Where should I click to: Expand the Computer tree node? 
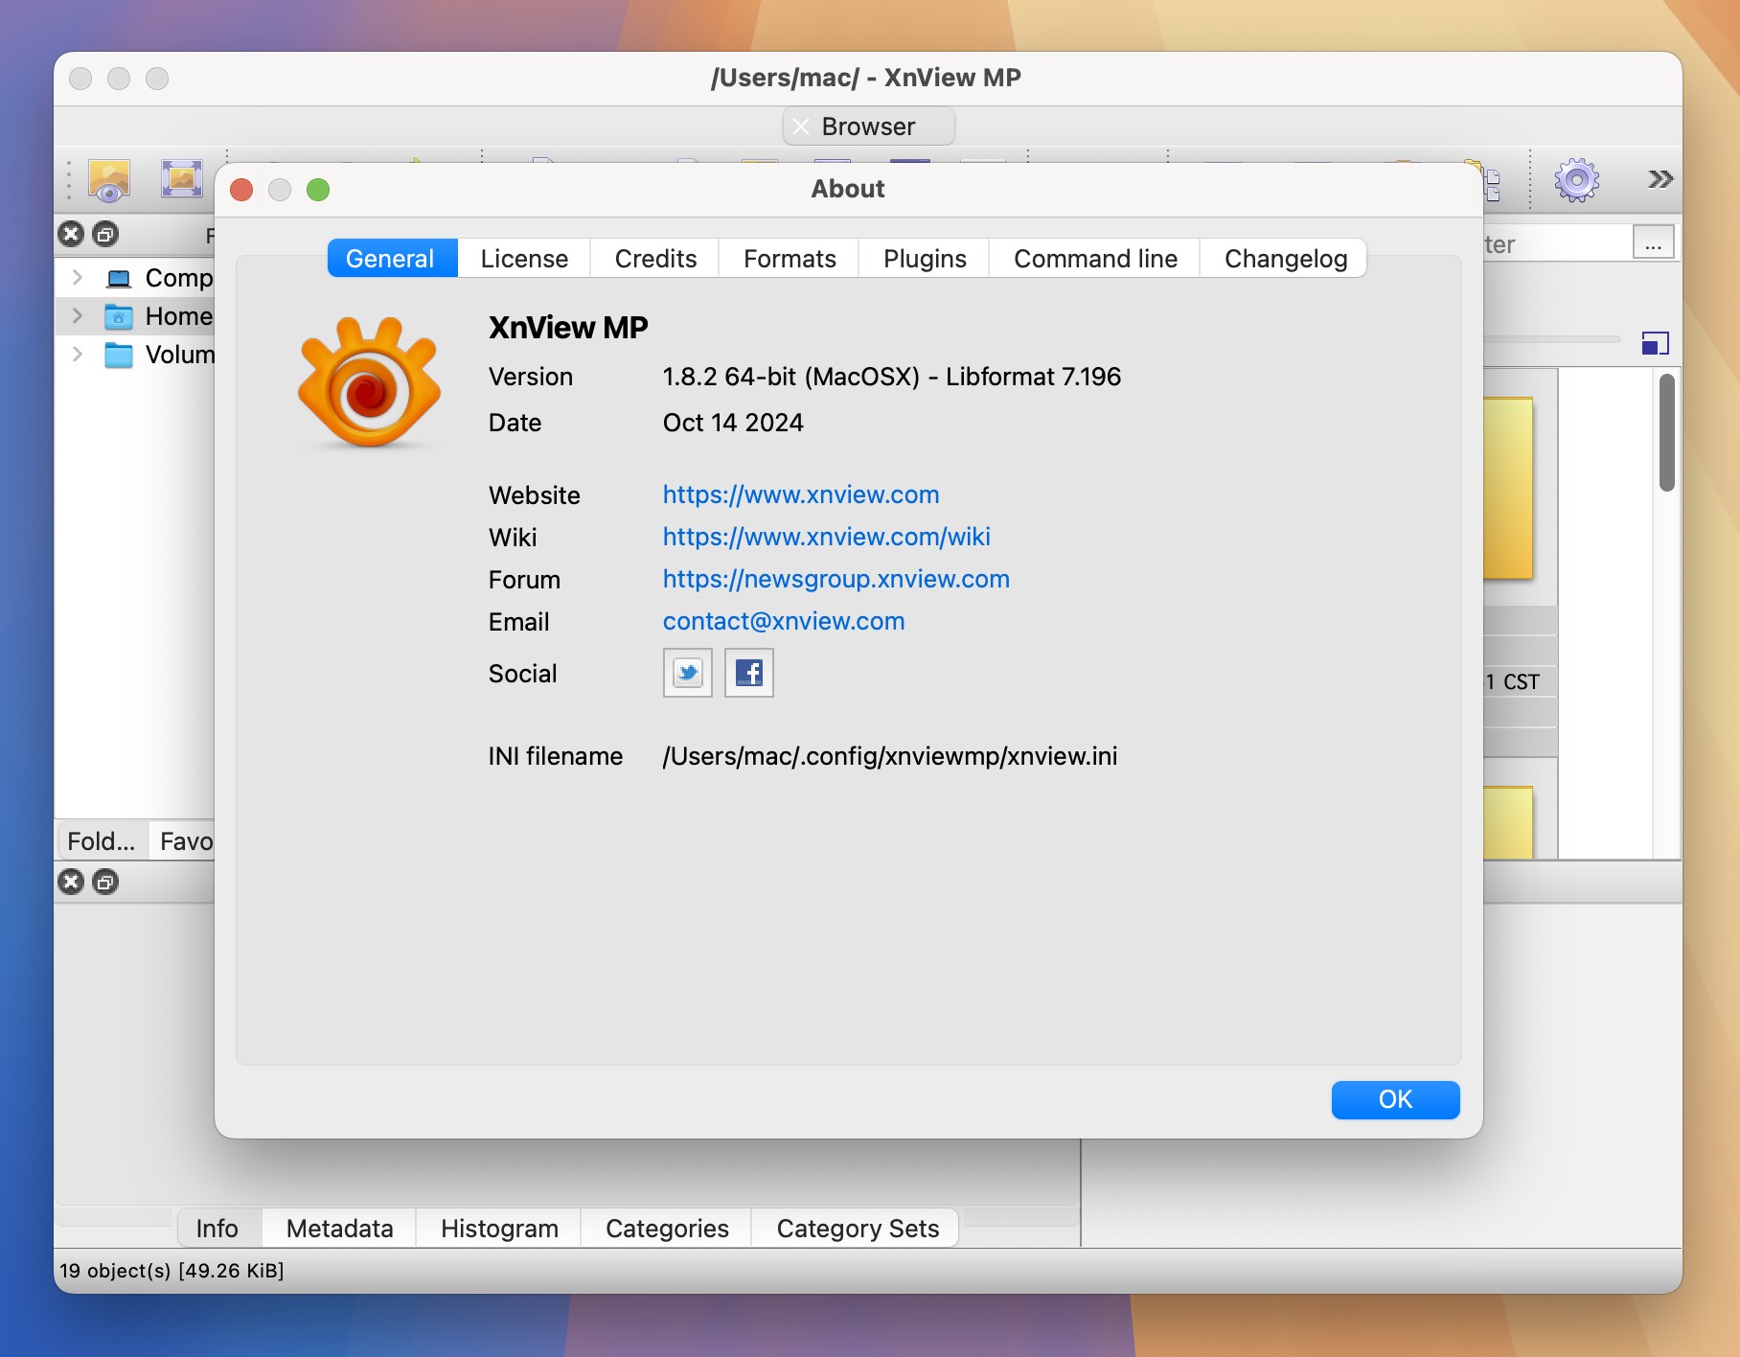tap(78, 278)
